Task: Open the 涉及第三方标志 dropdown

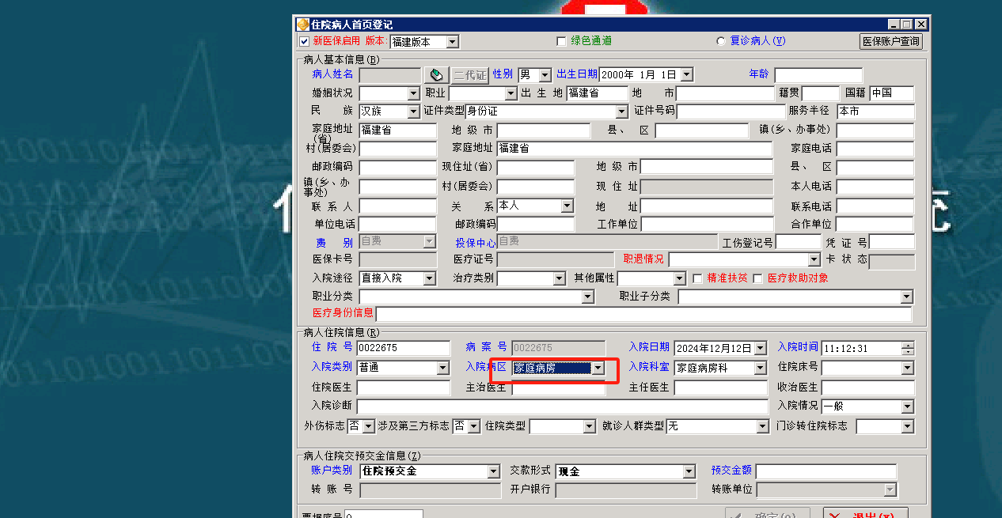Action: click(x=473, y=426)
